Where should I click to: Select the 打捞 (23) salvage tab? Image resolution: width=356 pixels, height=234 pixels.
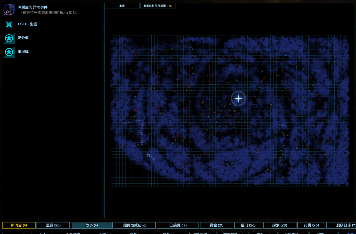point(311,225)
